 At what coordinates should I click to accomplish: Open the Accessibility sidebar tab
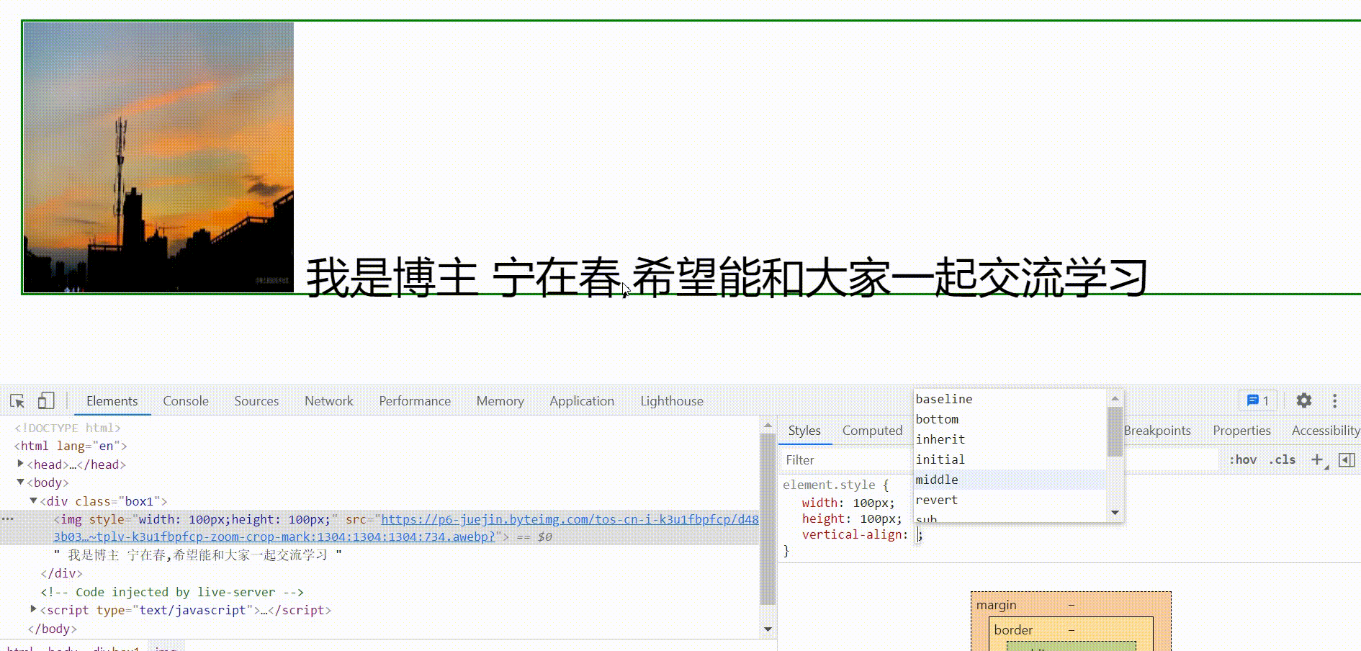1325,431
